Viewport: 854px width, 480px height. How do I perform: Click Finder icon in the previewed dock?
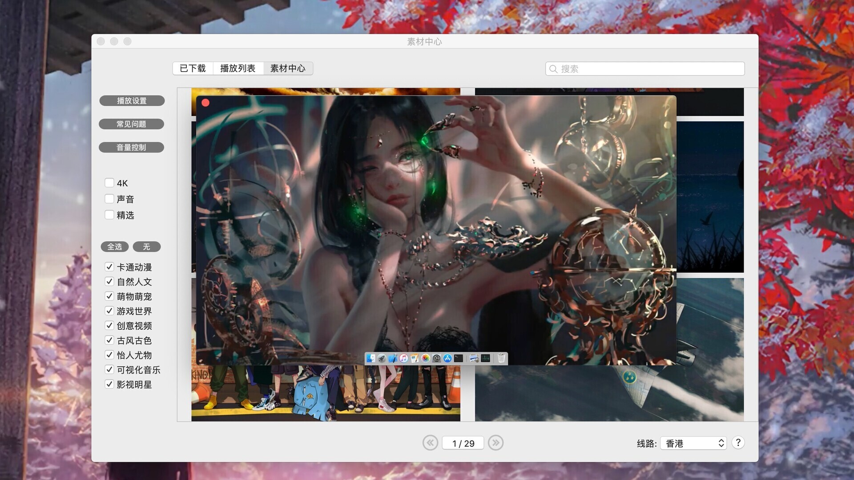(x=371, y=358)
